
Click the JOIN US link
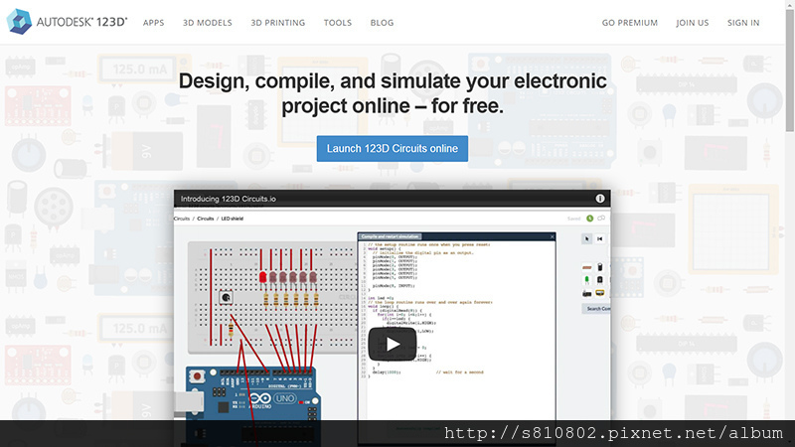click(692, 23)
